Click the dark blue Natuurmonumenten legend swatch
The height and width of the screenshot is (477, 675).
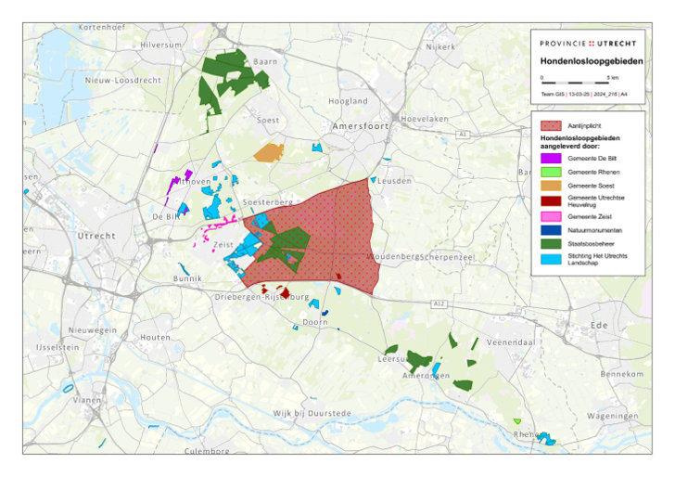click(x=551, y=230)
